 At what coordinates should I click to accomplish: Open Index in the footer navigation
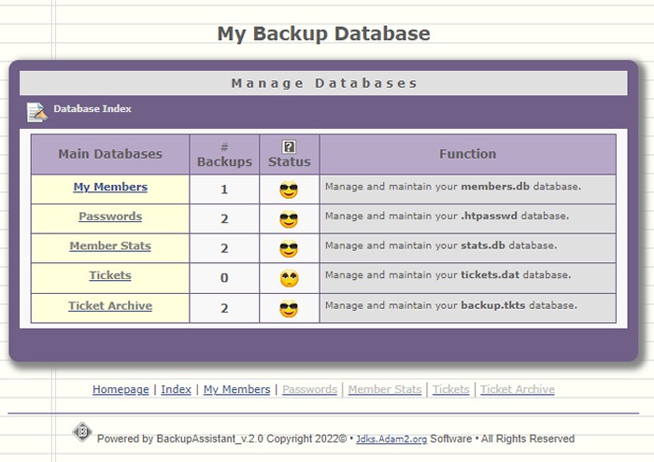(176, 389)
